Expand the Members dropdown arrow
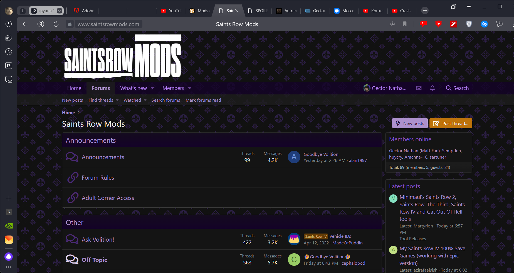The width and height of the screenshot is (514, 273). 190,88
